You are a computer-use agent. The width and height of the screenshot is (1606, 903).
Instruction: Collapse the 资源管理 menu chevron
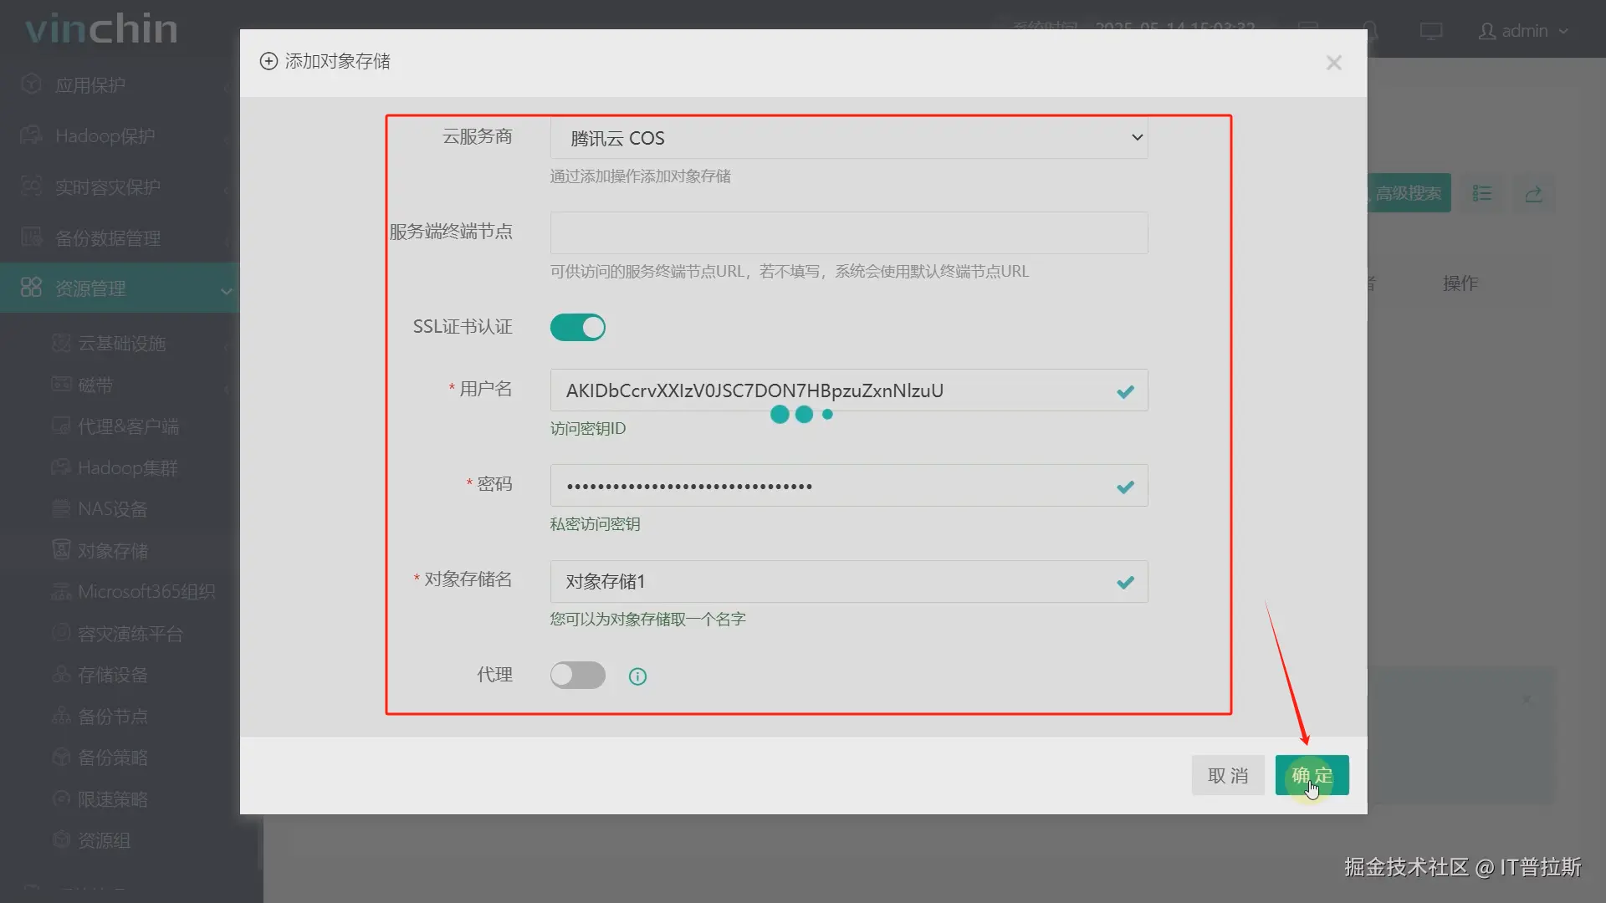coord(226,291)
